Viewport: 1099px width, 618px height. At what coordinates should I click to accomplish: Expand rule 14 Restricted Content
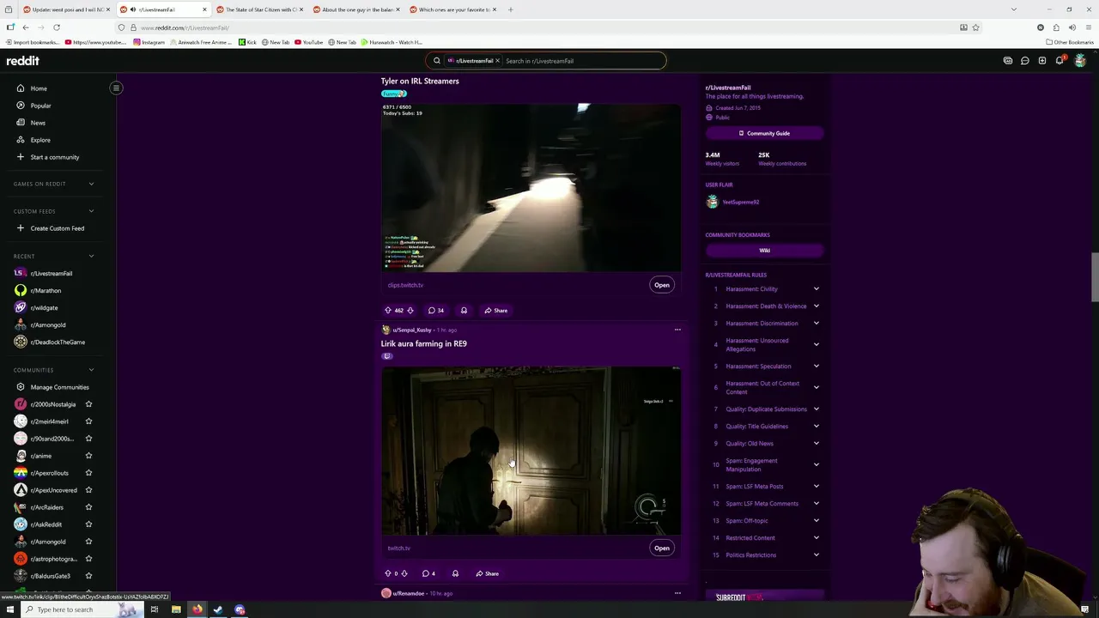pos(817,538)
